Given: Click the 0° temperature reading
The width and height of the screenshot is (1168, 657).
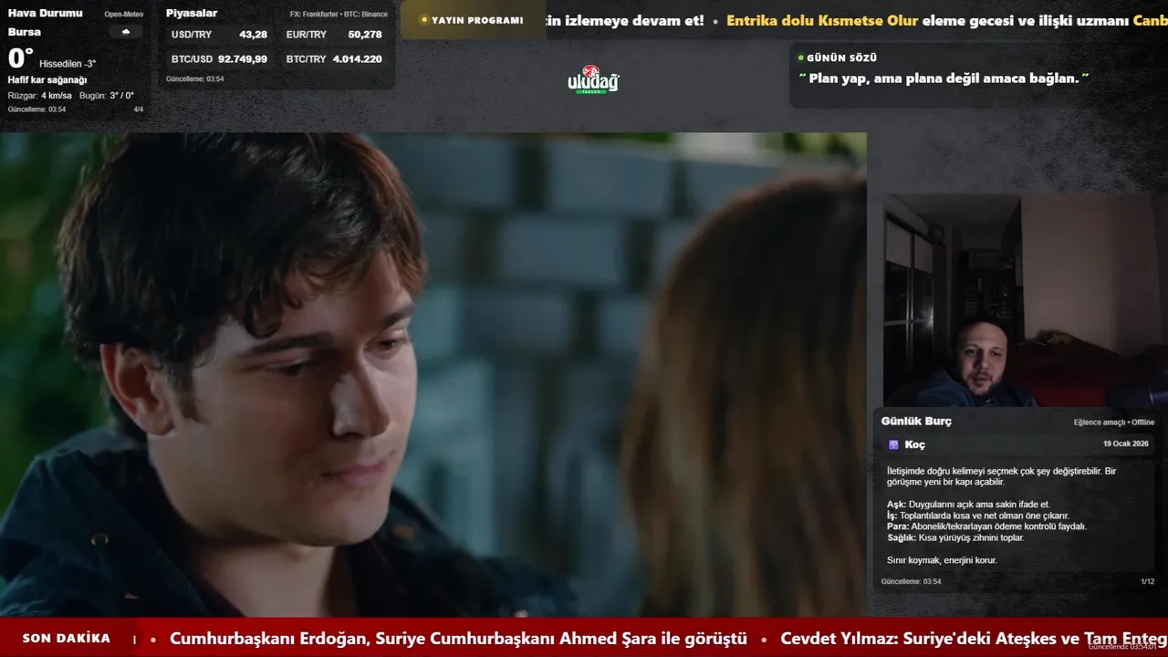Looking at the screenshot, I should pyautogui.click(x=20, y=58).
